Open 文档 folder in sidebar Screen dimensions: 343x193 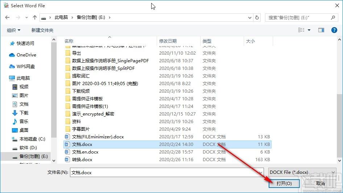point(20,104)
